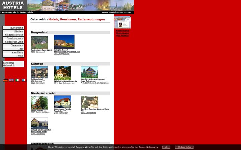Open the Steiermark menu item
Screen dimensions: 241x150
pos(13,45)
